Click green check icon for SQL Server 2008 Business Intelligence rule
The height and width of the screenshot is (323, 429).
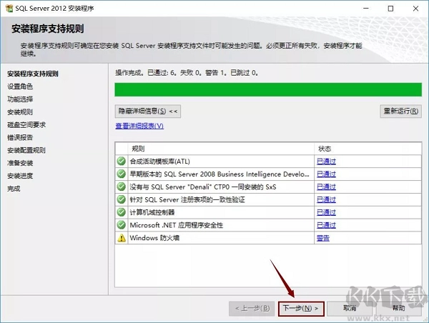[x=121, y=174]
